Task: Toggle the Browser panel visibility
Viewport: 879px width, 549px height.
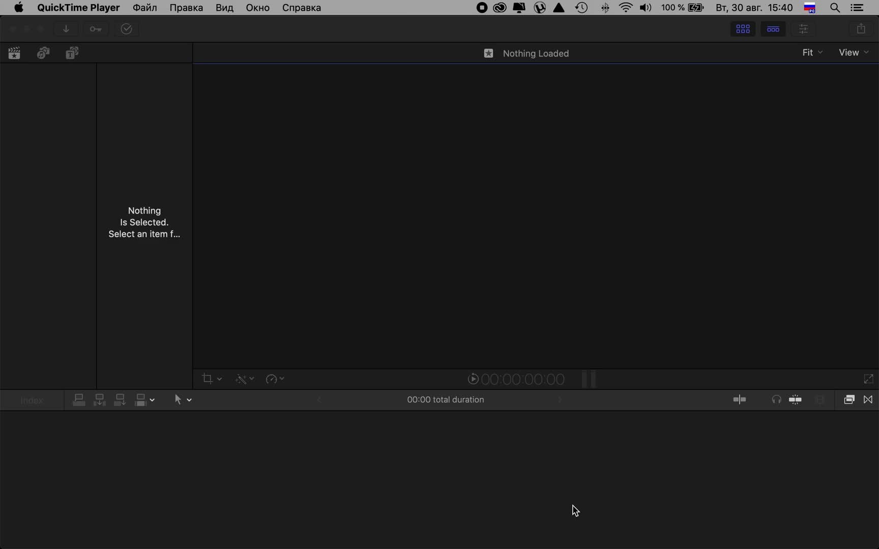Action: tap(743, 29)
